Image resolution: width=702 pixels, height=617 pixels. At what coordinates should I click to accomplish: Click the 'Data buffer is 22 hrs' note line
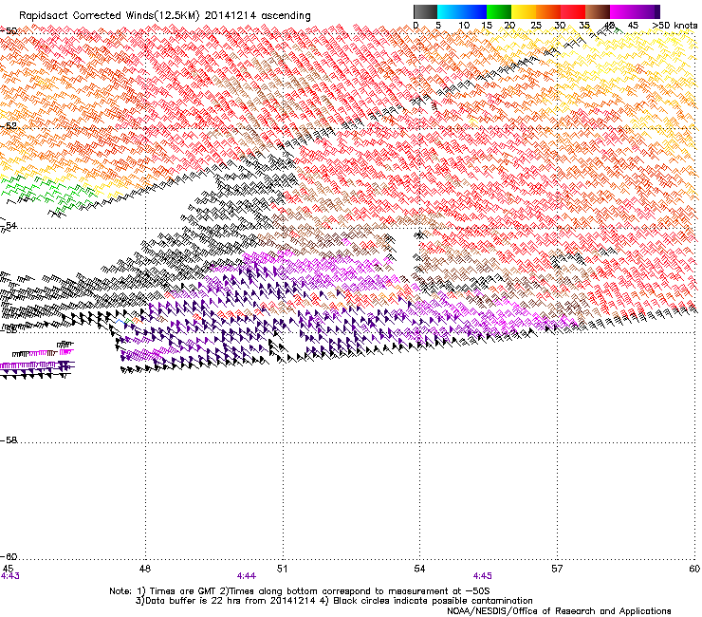(x=334, y=601)
